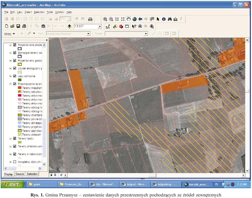Viewport: 252px width, 198px height.
Task: Open the Target layer dropdown
Action: (146, 34)
